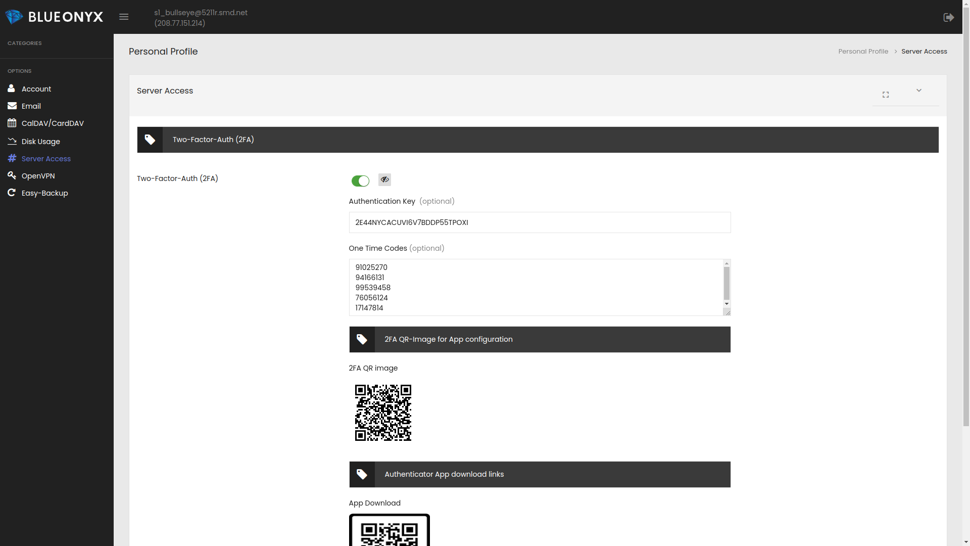Screen dimensions: 970x546
Task: Click the Account user icon
Action: tap(11, 88)
